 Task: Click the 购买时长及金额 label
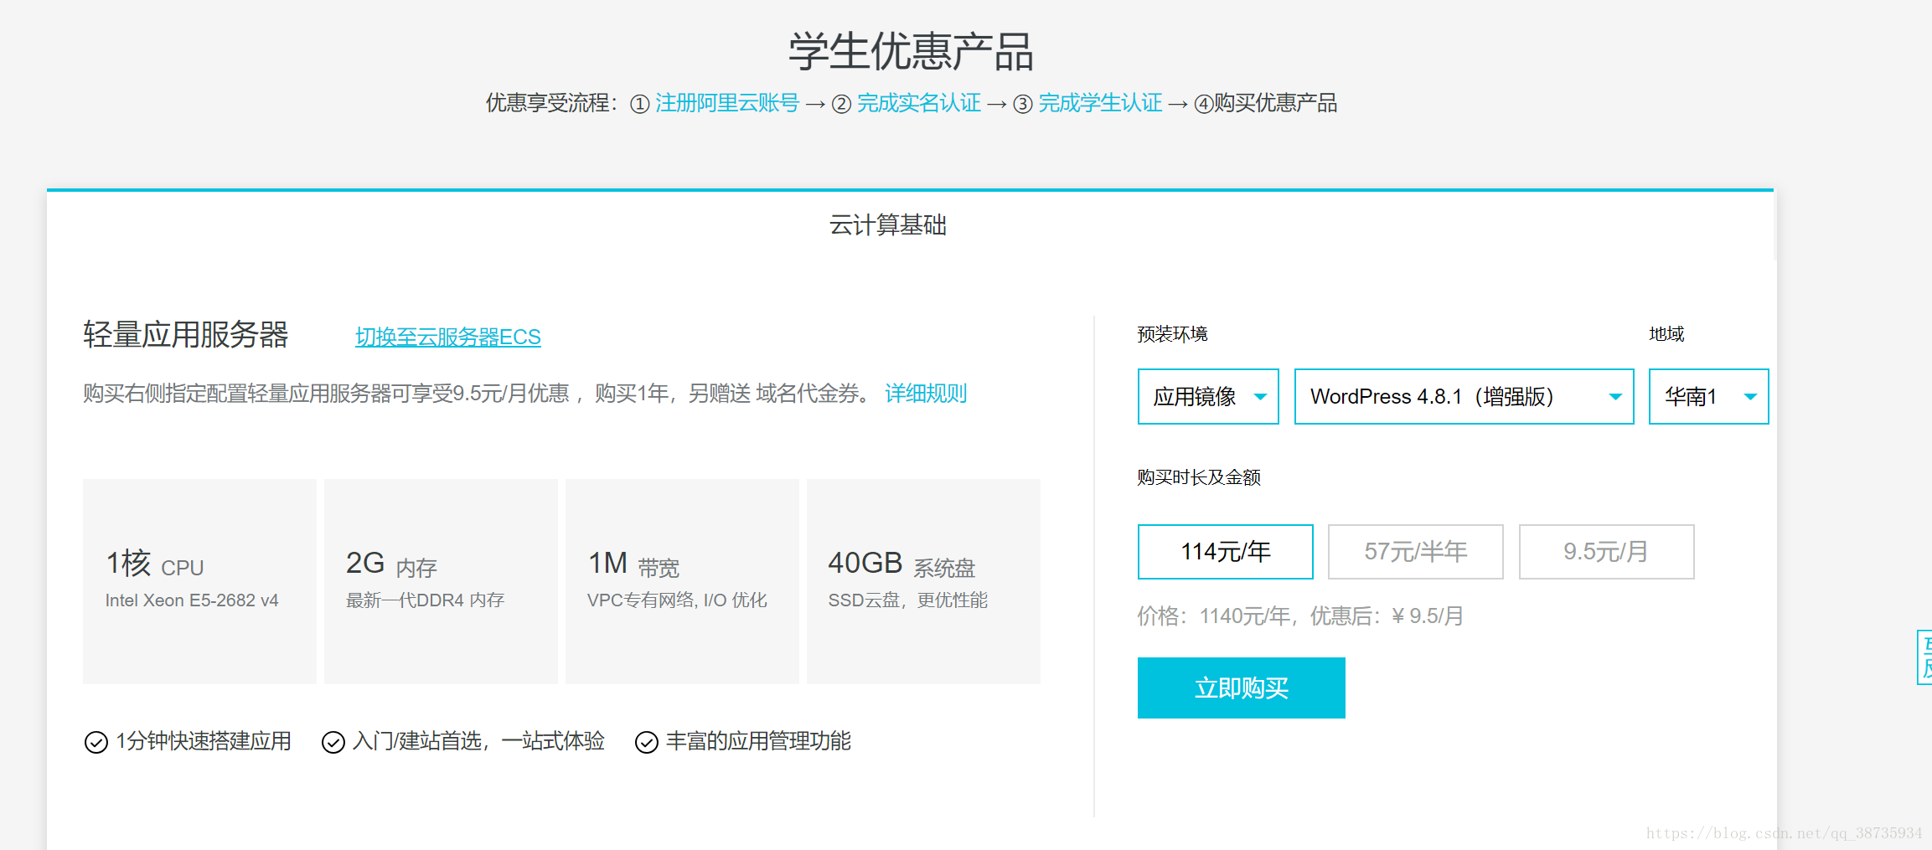(1199, 477)
